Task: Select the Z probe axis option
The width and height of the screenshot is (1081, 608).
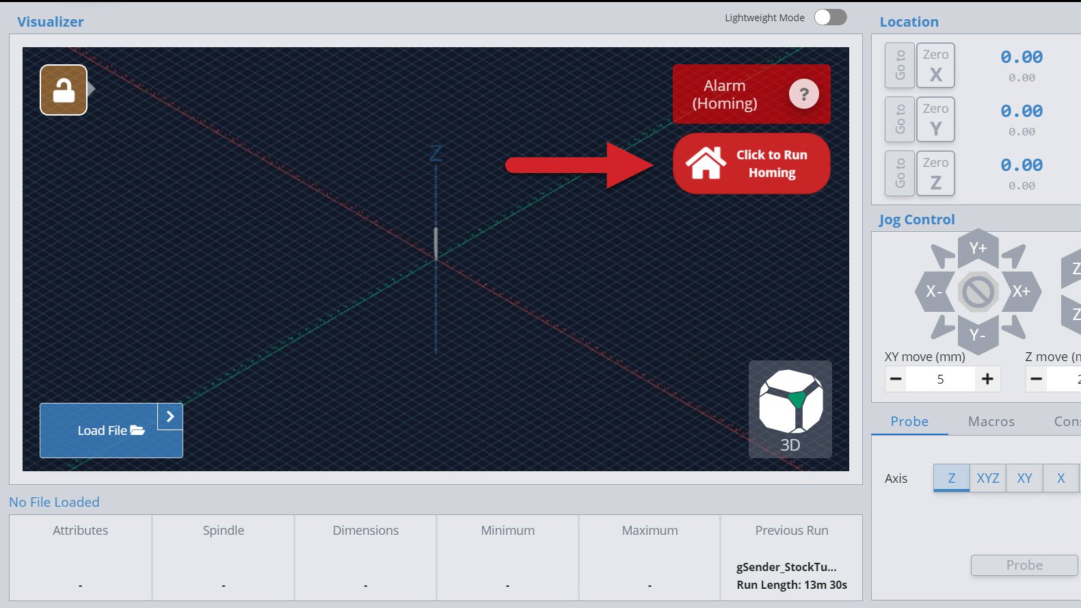Action: [x=951, y=478]
